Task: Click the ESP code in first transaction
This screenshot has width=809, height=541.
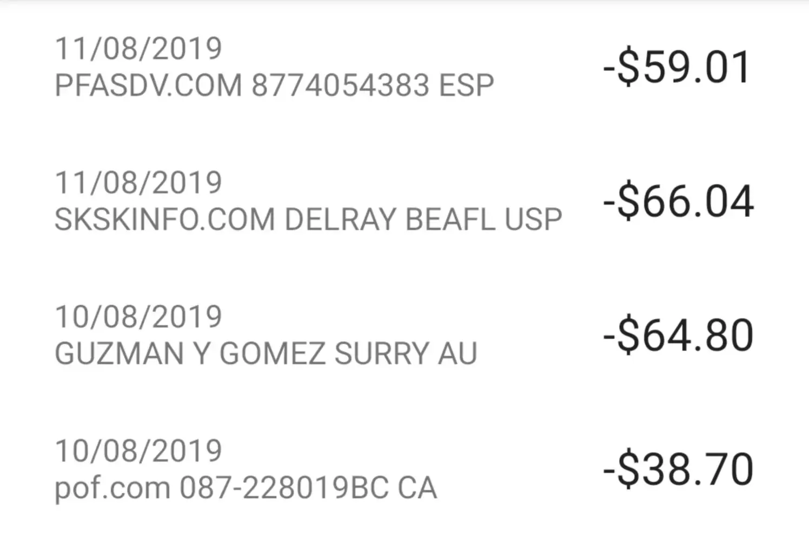Action: coord(466,86)
